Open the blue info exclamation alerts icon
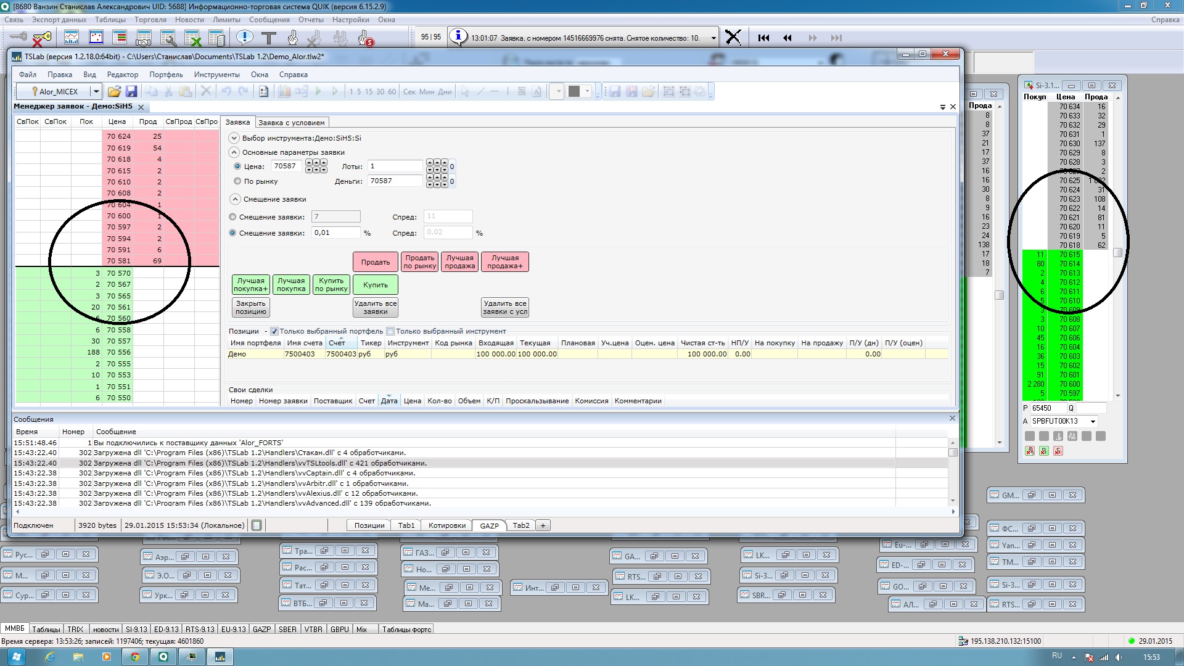Viewport: 1184px width, 666px height. point(245,38)
